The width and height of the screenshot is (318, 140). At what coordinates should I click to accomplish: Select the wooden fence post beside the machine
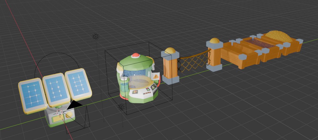170,66
